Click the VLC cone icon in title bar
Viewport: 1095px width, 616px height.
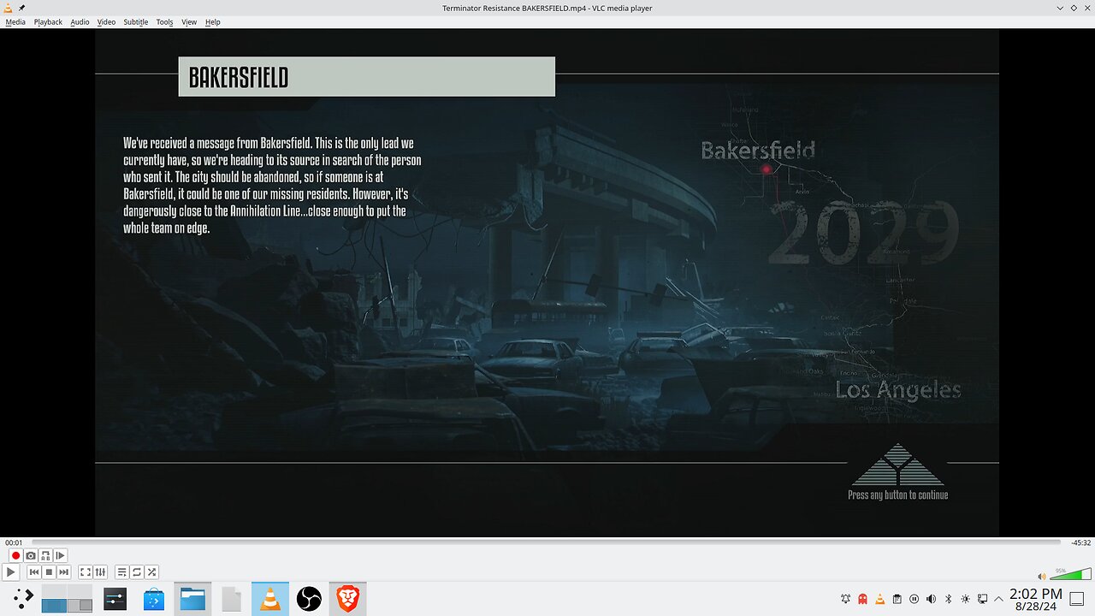(8, 8)
